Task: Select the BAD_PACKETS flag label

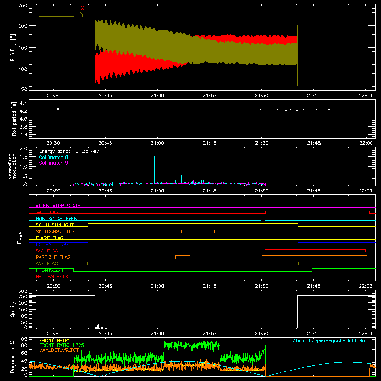Action: tap(52, 276)
